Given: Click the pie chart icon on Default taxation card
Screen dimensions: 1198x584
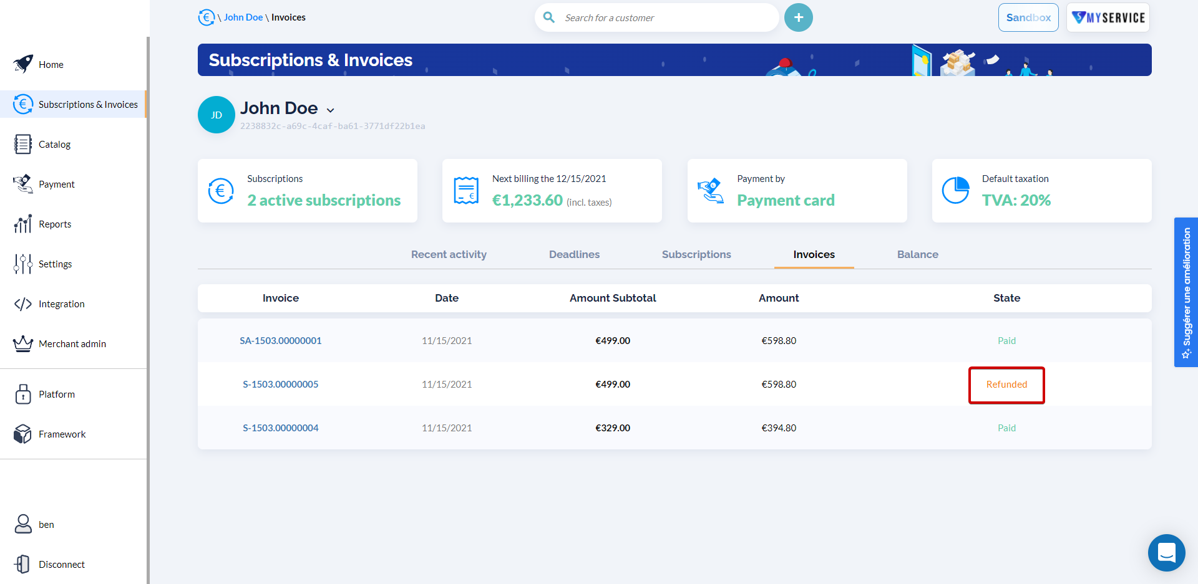Looking at the screenshot, I should click(x=956, y=191).
